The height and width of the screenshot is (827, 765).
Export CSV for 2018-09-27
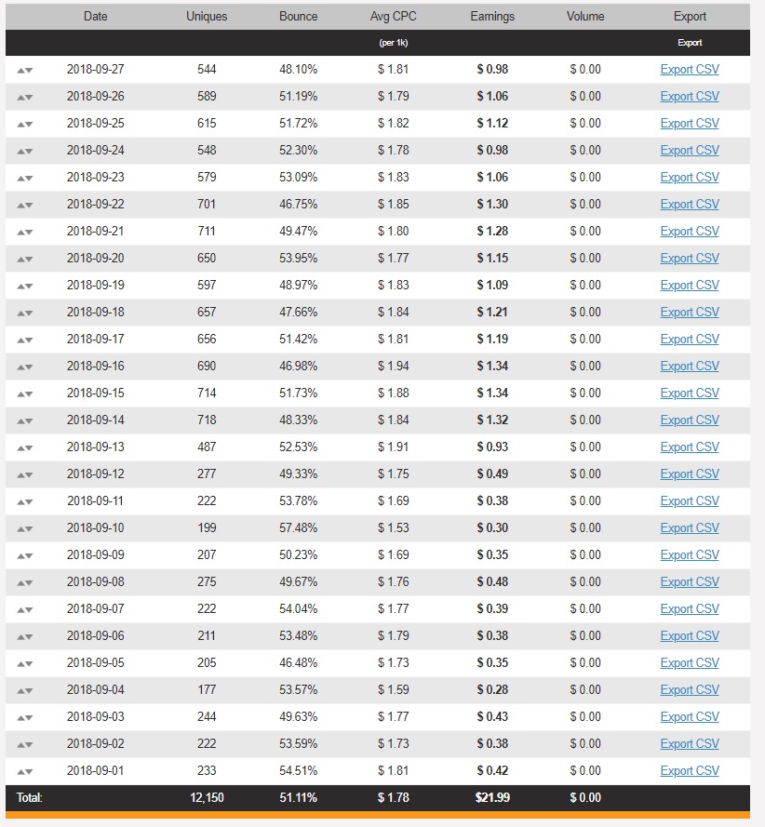(690, 69)
